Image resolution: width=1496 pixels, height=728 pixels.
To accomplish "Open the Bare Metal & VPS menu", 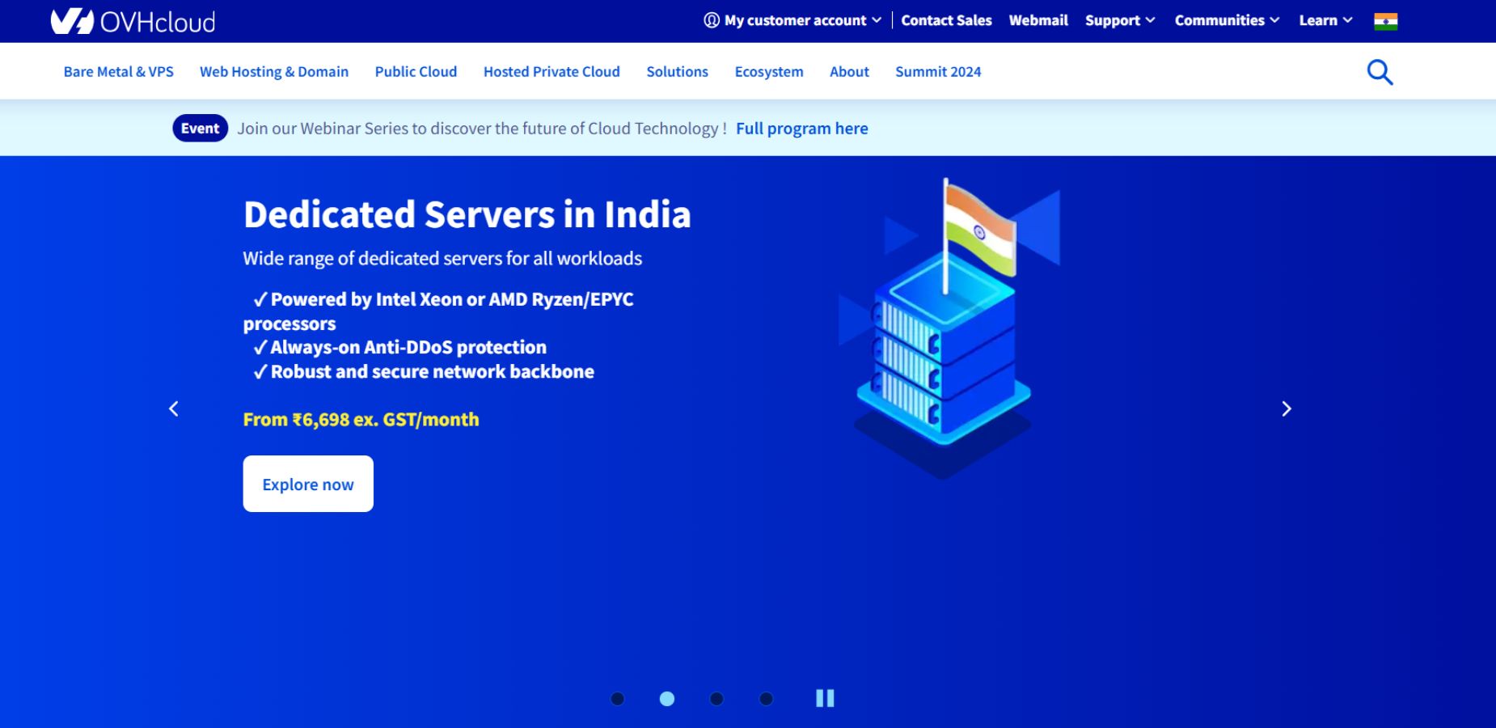I will point(118,71).
